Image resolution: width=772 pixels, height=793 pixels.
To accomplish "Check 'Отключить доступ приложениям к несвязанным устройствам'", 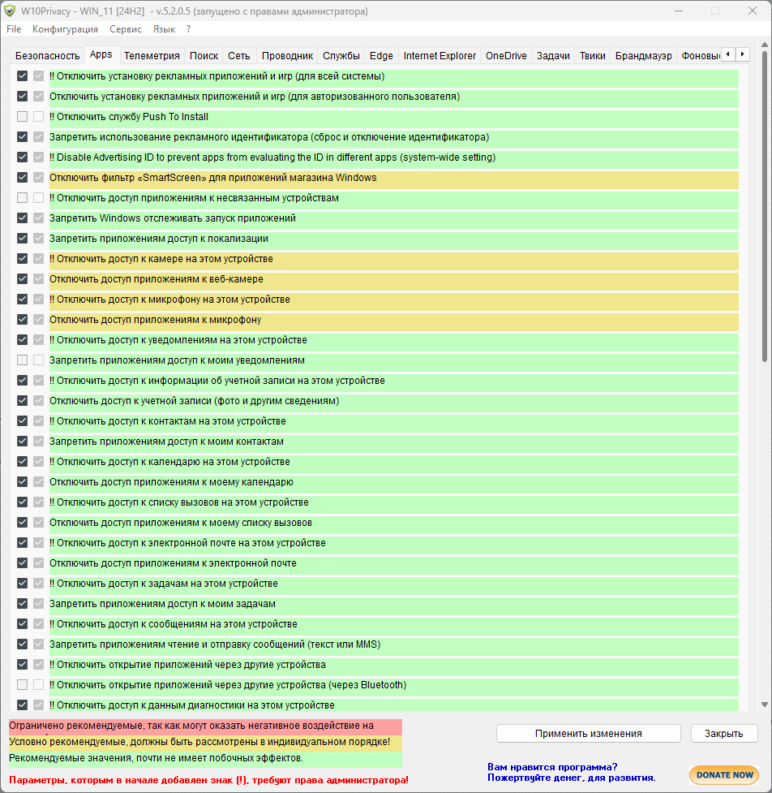I will click(22, 198).
